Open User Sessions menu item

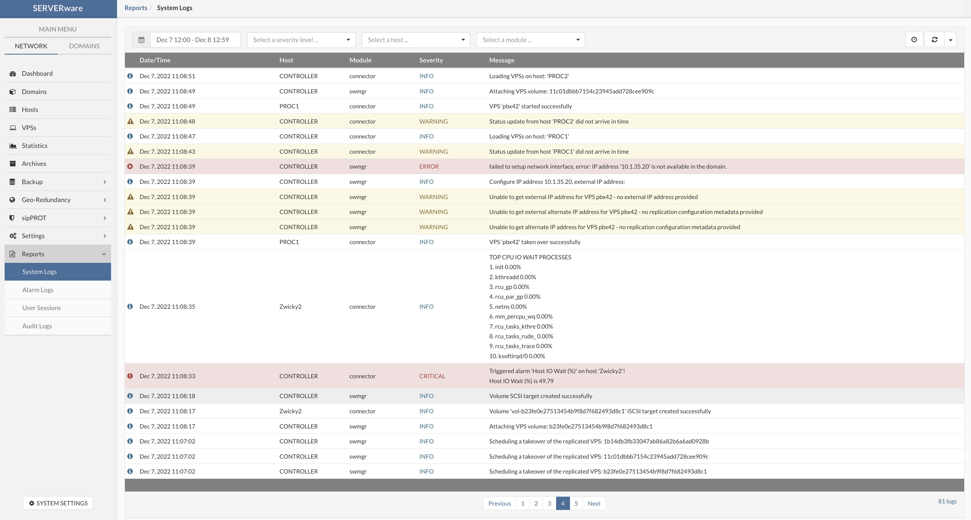click(58, 308)
